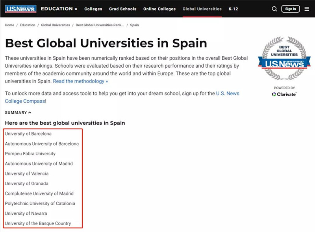Collapse the Summary section

tap(18, 112)
